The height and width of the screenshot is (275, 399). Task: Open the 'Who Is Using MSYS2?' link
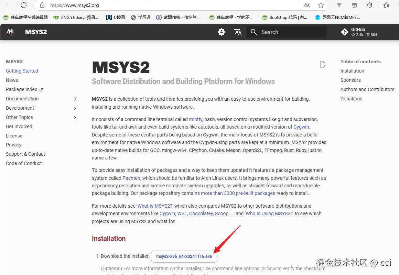click(x=269, y=213)
